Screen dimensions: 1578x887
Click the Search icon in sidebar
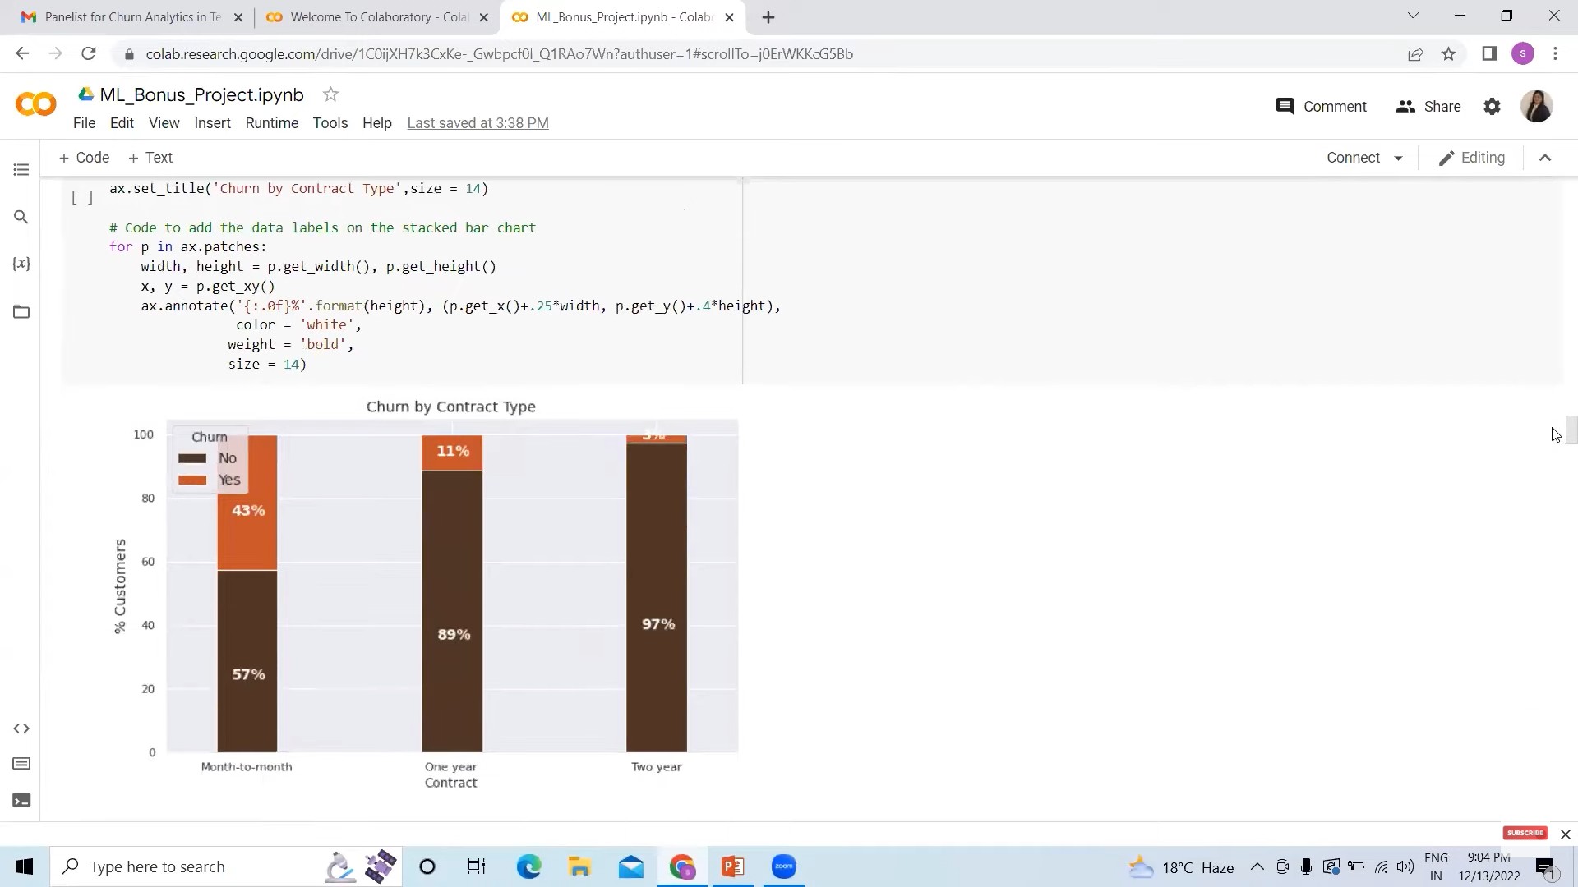click(21, 217)
